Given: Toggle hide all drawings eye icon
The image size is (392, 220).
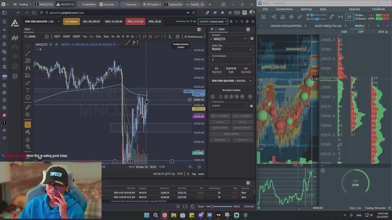Looking at the screenshot, I should click(x=28, y=146).
